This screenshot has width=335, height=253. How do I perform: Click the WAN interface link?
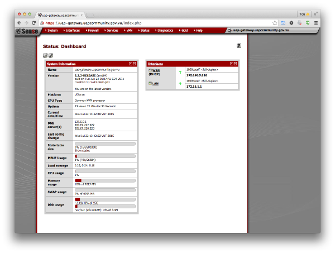point(156,70)
